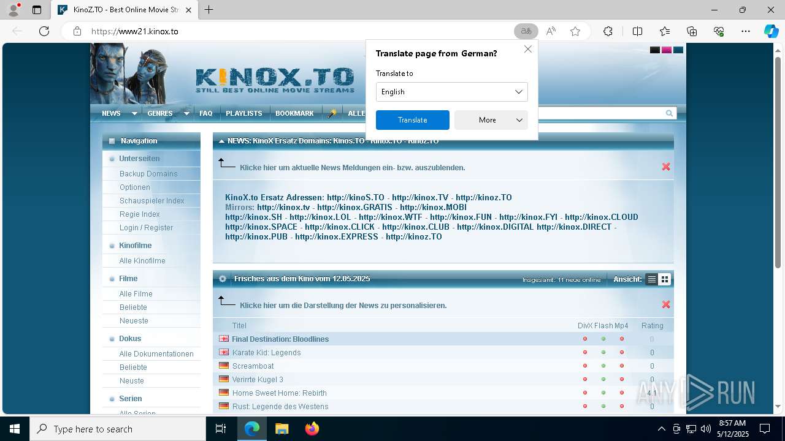Open the notification center icon
This screenshot has height=441, width=785.
tap(765, 429)
